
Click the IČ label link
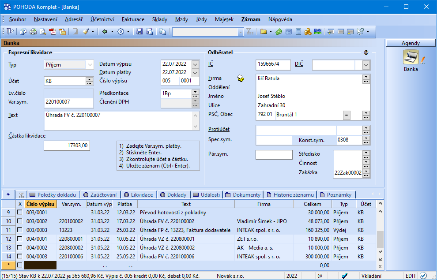tap(211, 64)
